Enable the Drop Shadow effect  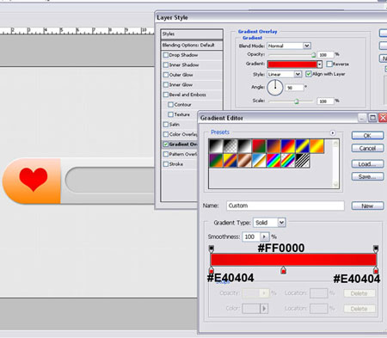point(166,55)
